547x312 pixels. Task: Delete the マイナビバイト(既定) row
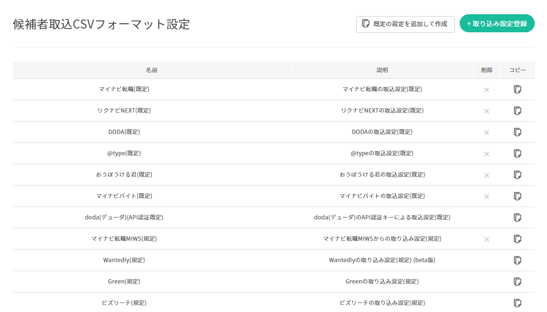[486, 197]
